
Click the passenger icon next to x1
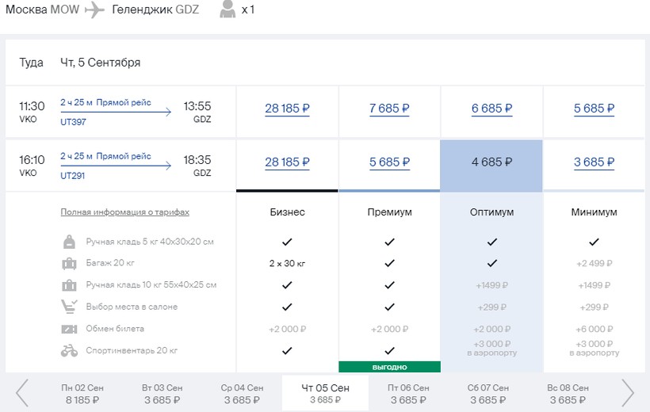(x=227, y=10)
